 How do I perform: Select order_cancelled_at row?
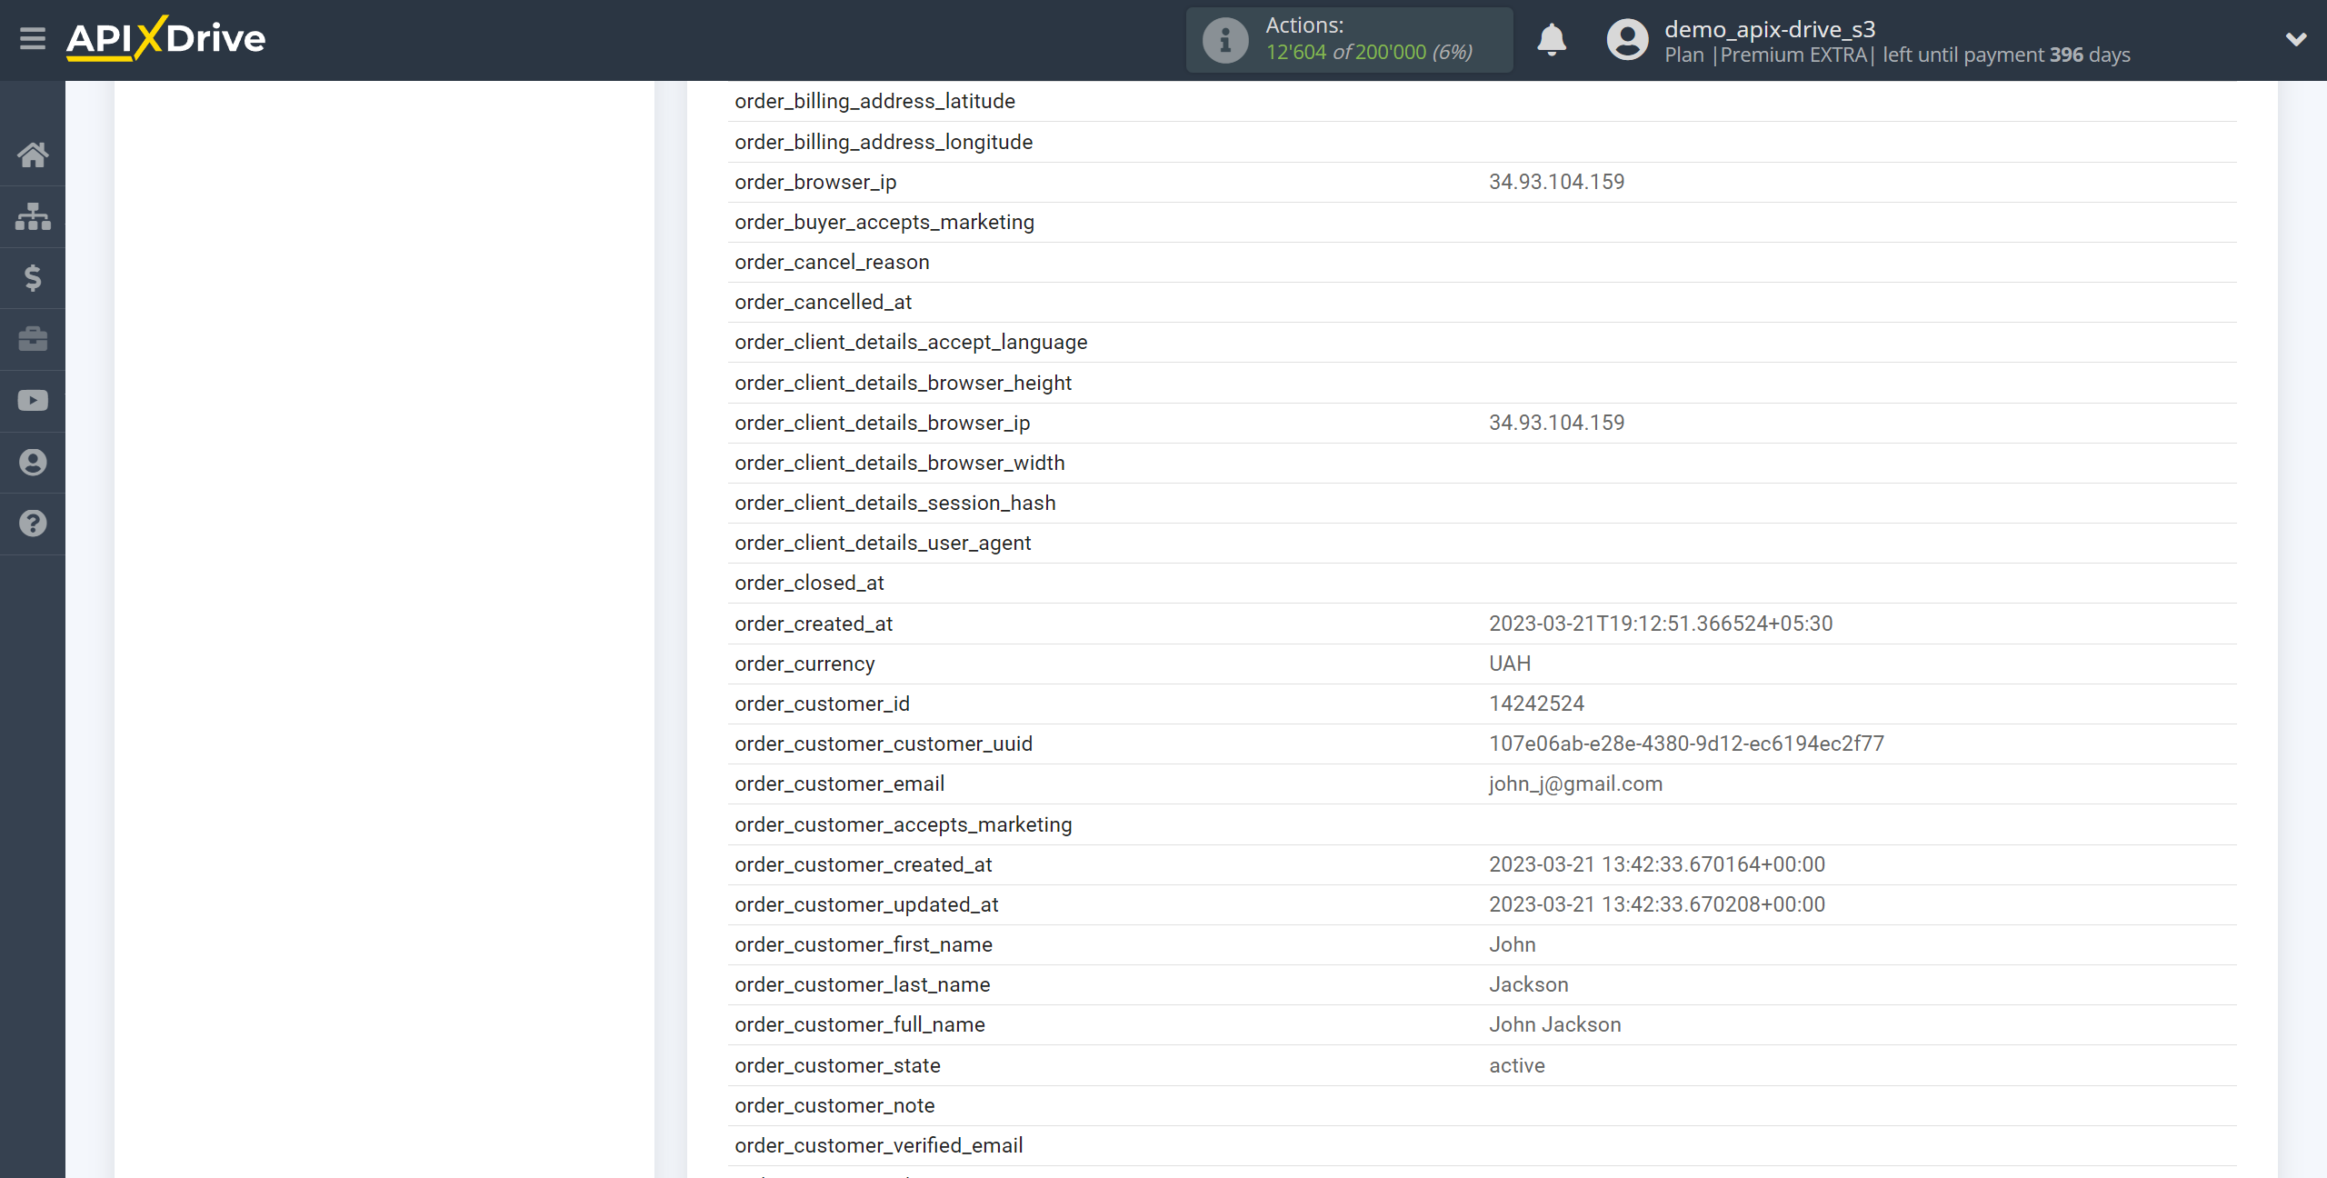1482,302
